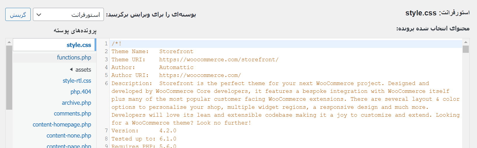Click the code editor scrollbar thumb
The width and height of the screenshot is (477, 148).
point(466,49)
